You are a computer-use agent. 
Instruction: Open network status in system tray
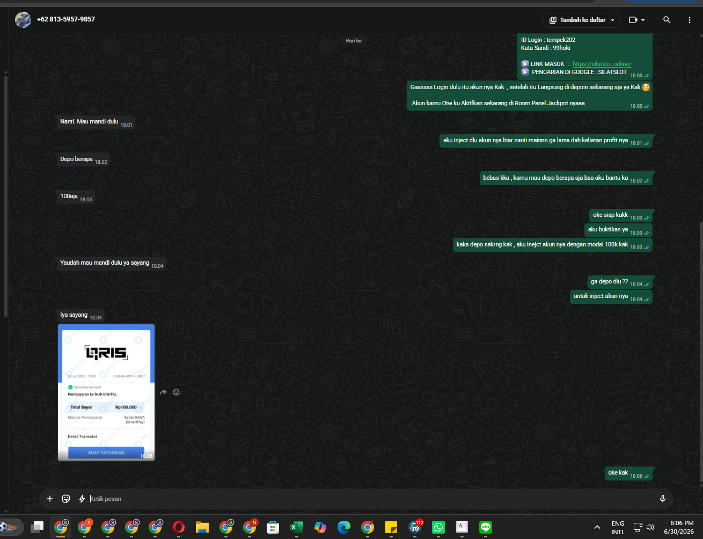pos(638,527)
